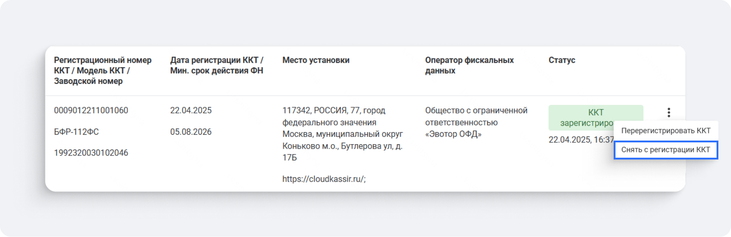Click the green 'ККТ зарегистрирована' status badge
The image size is (731, 237).
tap(582, 117)
